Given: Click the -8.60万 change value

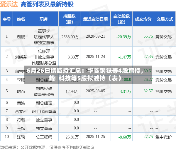Looking at the screenshot, I should [125, 137].
